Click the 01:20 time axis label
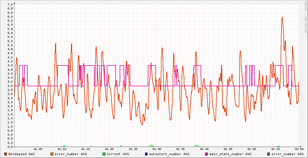This screenshot has height=158, width=308. (x=109, y=149)
